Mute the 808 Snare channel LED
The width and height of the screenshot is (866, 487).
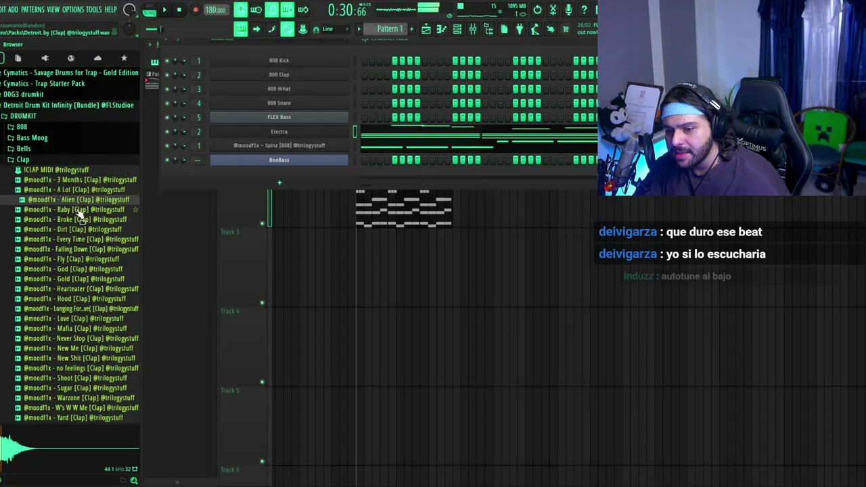point(167,103)
